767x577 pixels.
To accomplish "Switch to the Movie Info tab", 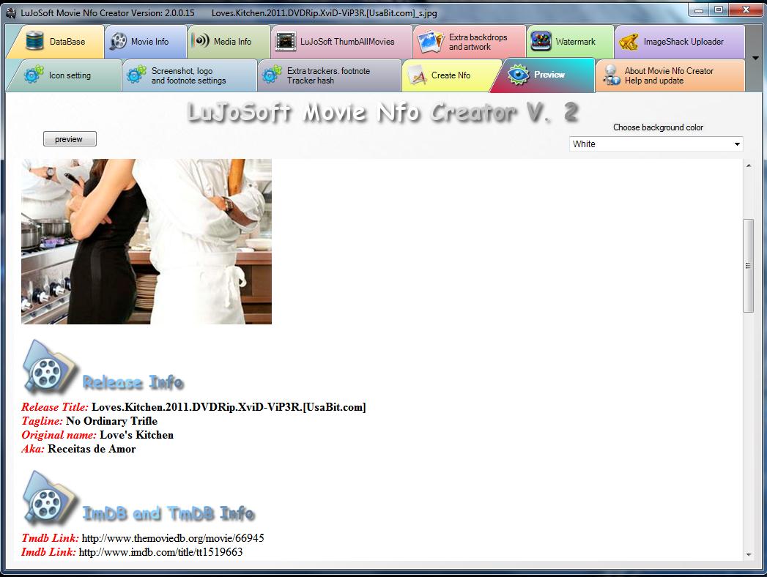I will tap(146, 42).
